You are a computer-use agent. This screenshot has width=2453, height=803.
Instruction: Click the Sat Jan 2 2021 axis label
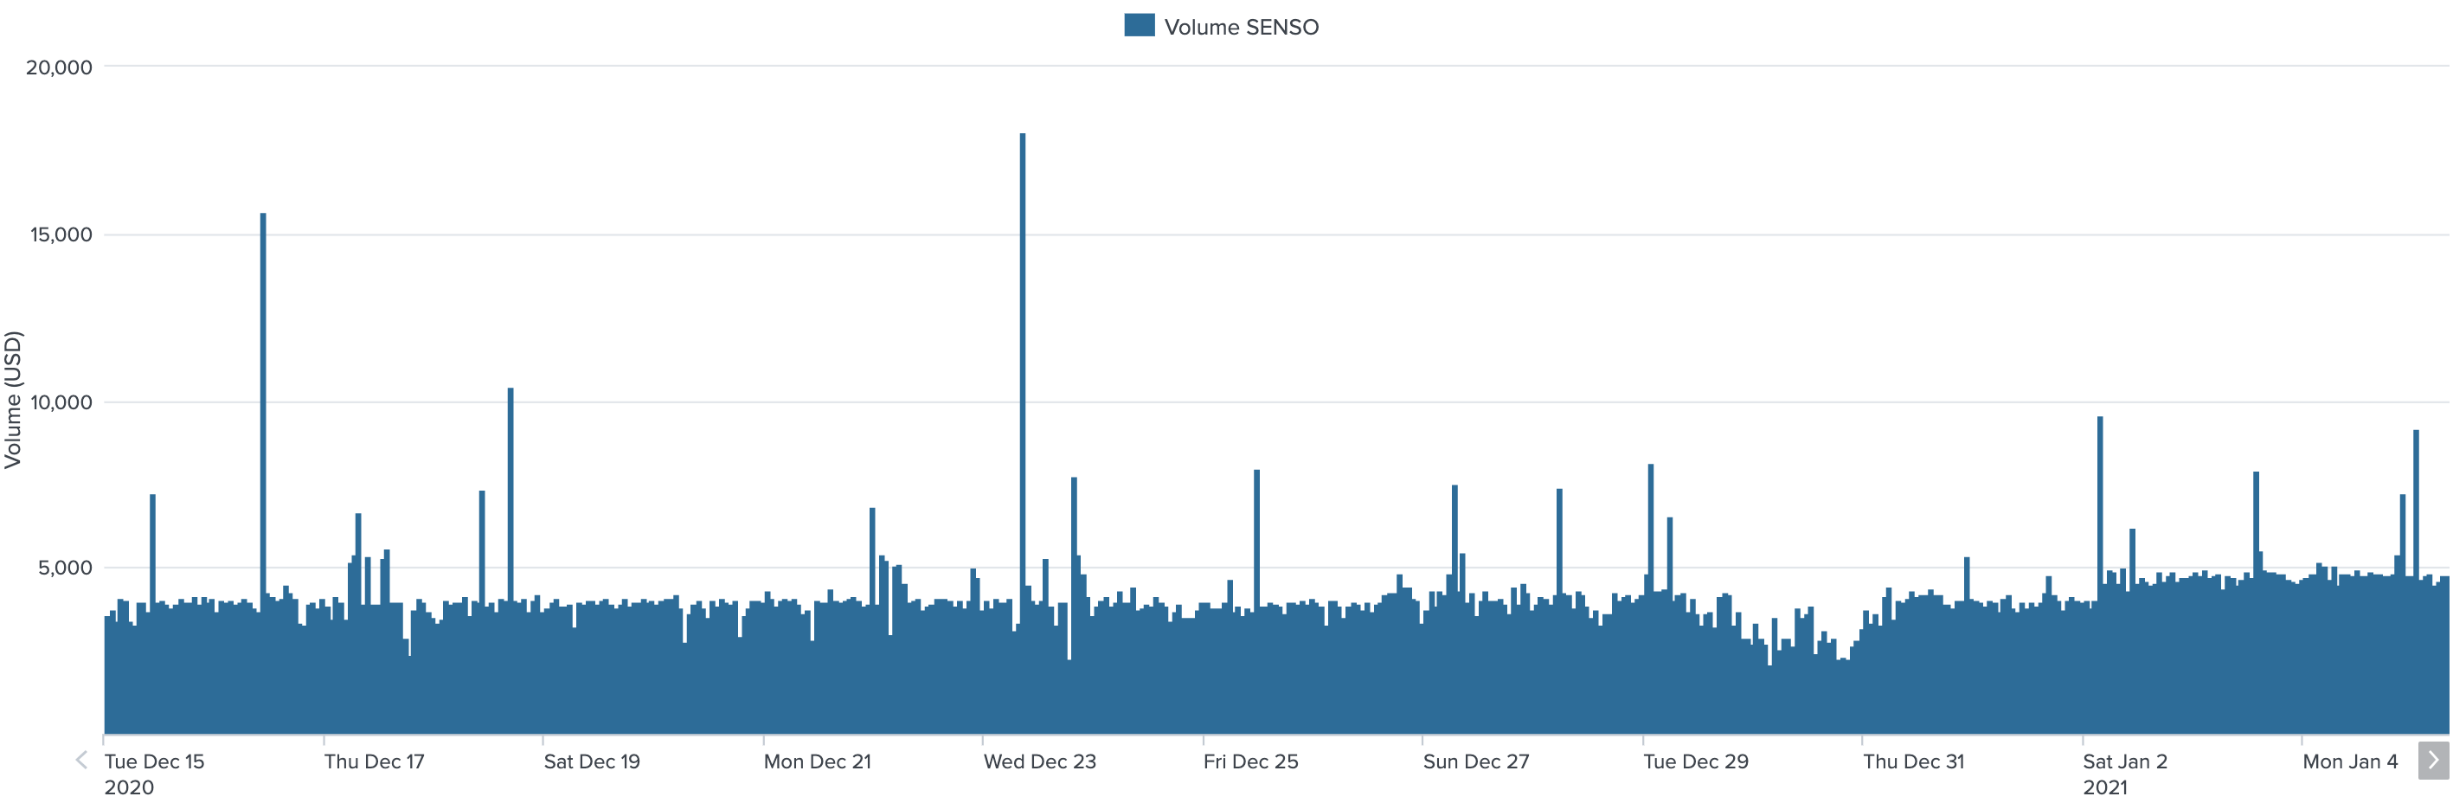pos(2124,774)
